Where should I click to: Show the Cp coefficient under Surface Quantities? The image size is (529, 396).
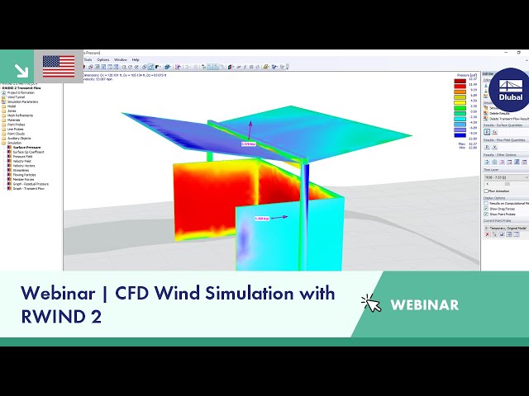pyautogui.click(x=494, y=132)
